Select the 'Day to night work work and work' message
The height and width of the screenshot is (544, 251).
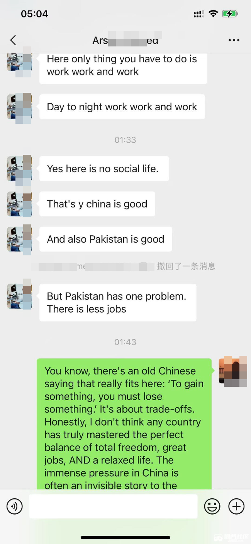122,107
